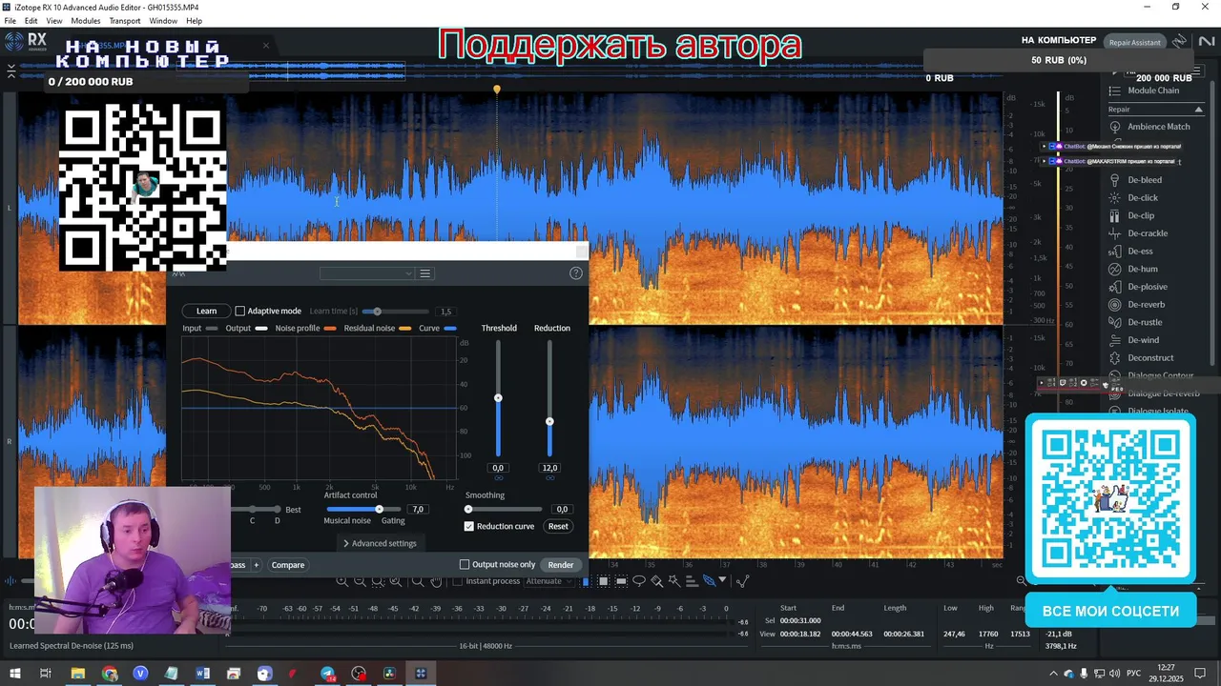This screenshot has height=686, width=1221.
Task: Open File Explorer from the taskbar
Action: (78, 674)
